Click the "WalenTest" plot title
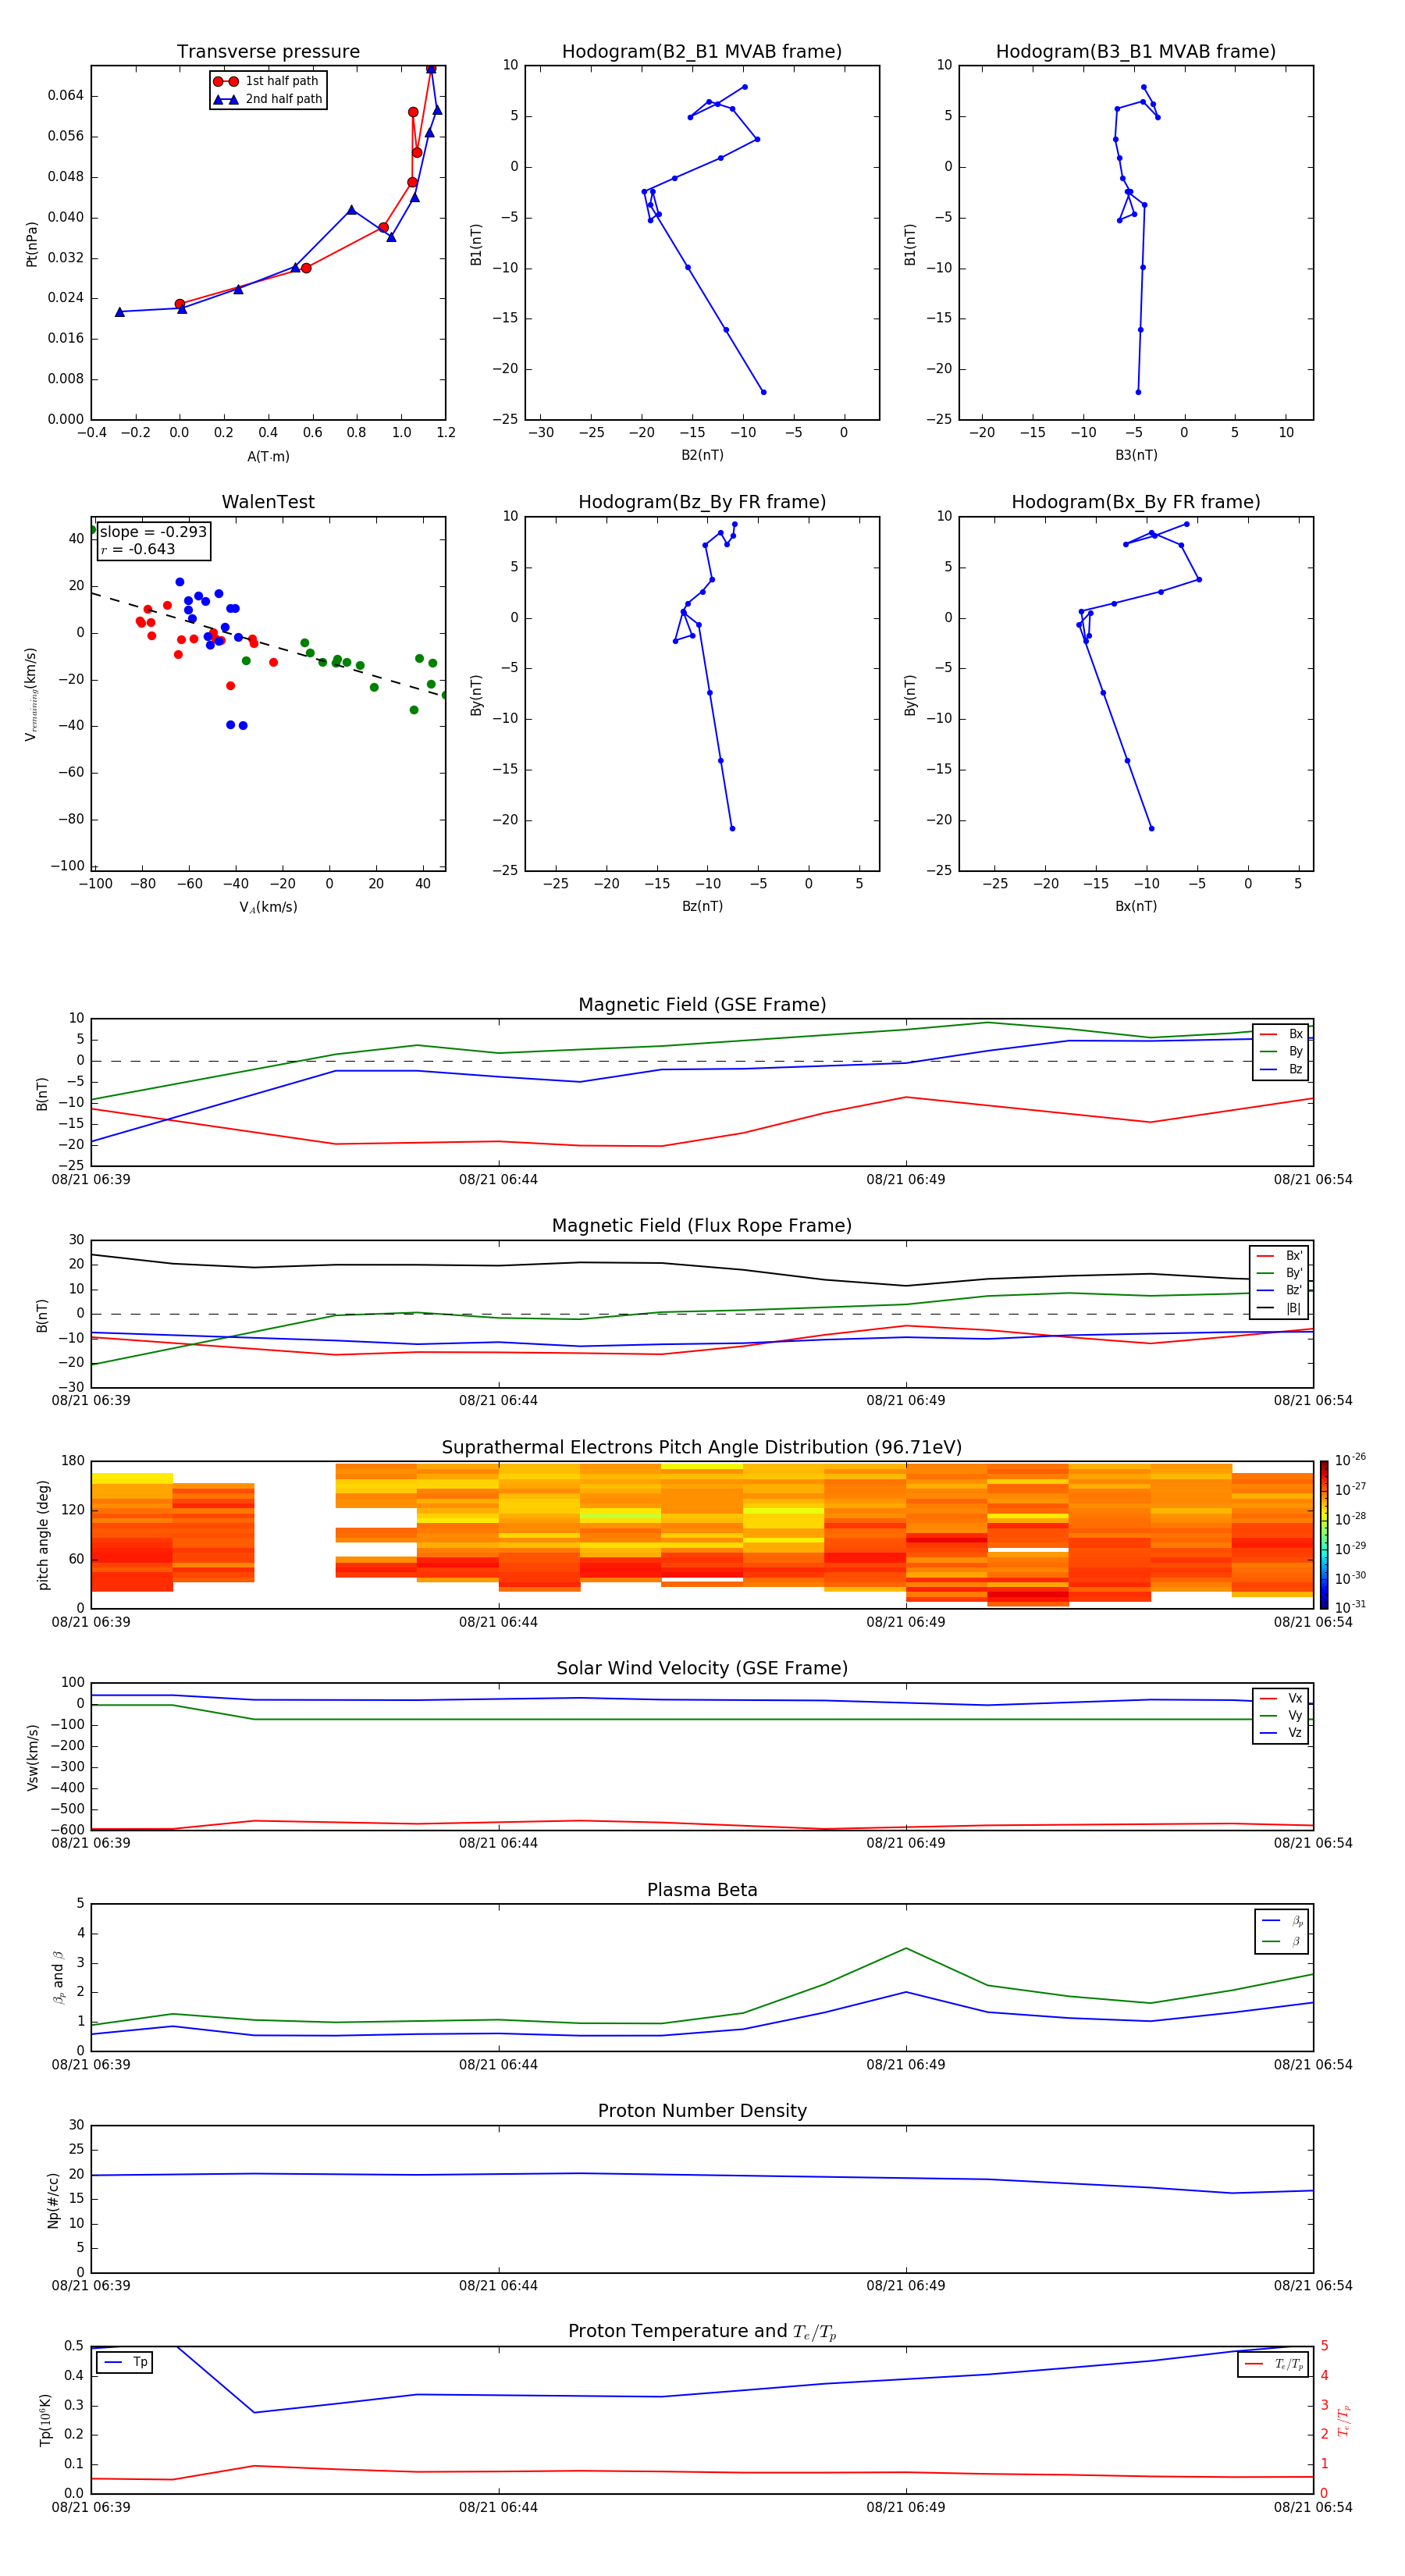This screenshot has width=1405, height=2576. click(268, 502)
